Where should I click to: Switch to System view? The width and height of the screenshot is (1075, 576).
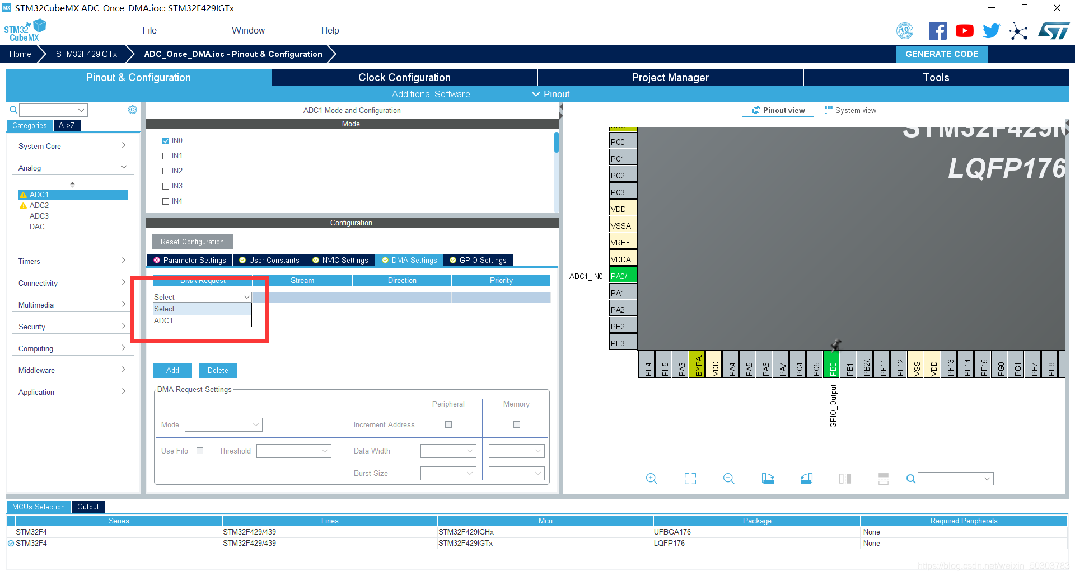[850, 110]
